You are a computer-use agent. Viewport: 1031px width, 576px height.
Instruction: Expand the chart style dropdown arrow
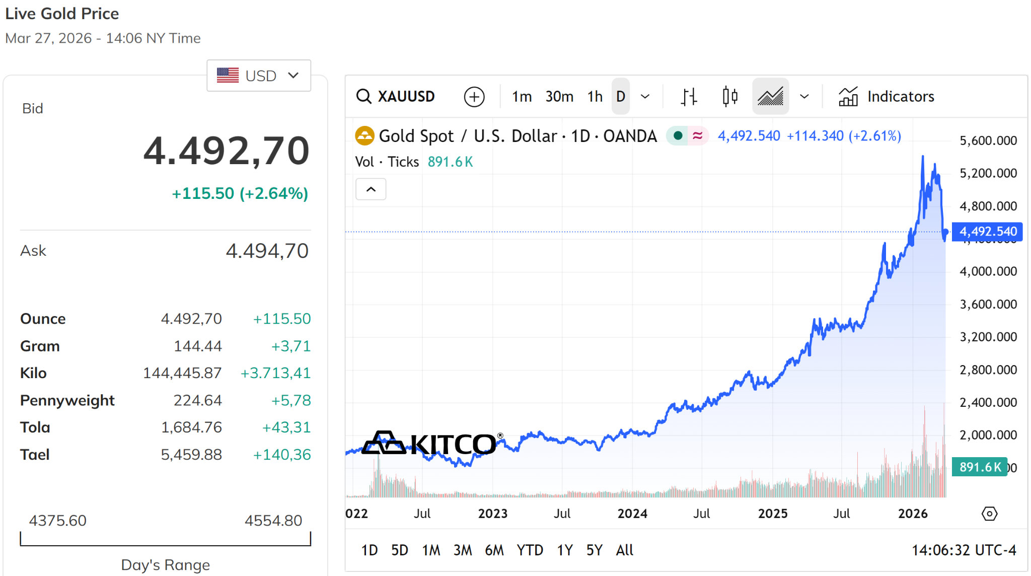[804, 96]
